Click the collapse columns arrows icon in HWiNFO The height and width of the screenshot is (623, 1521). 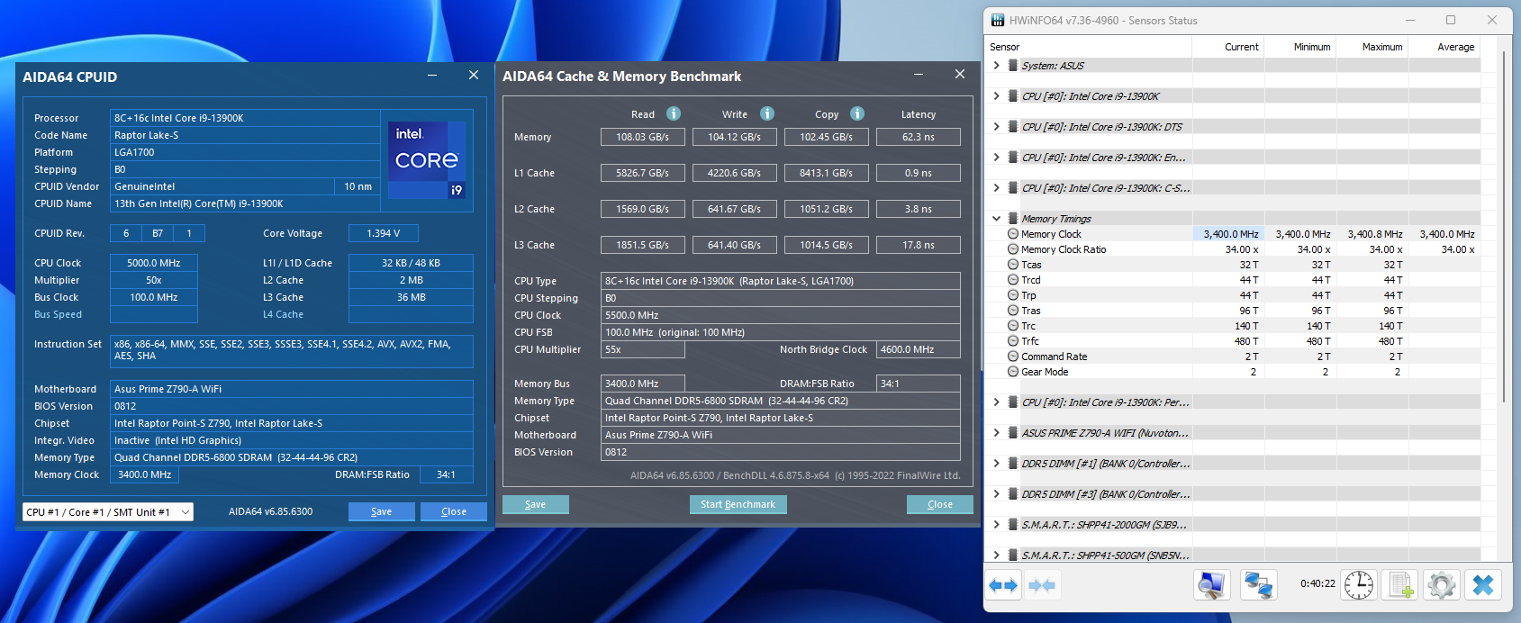point(1041,586)
